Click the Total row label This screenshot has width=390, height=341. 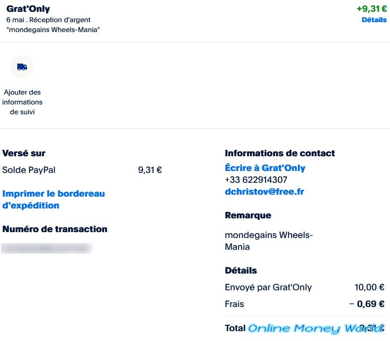[235, 328]
